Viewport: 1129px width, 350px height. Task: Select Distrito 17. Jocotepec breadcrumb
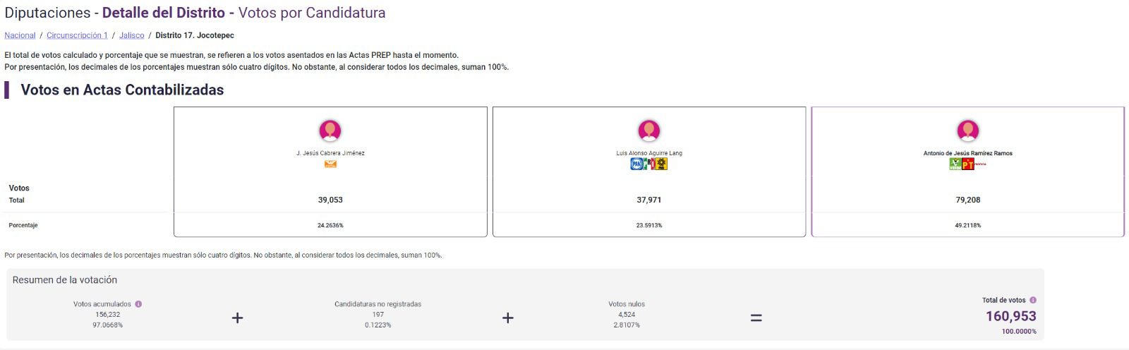[195, 35]
